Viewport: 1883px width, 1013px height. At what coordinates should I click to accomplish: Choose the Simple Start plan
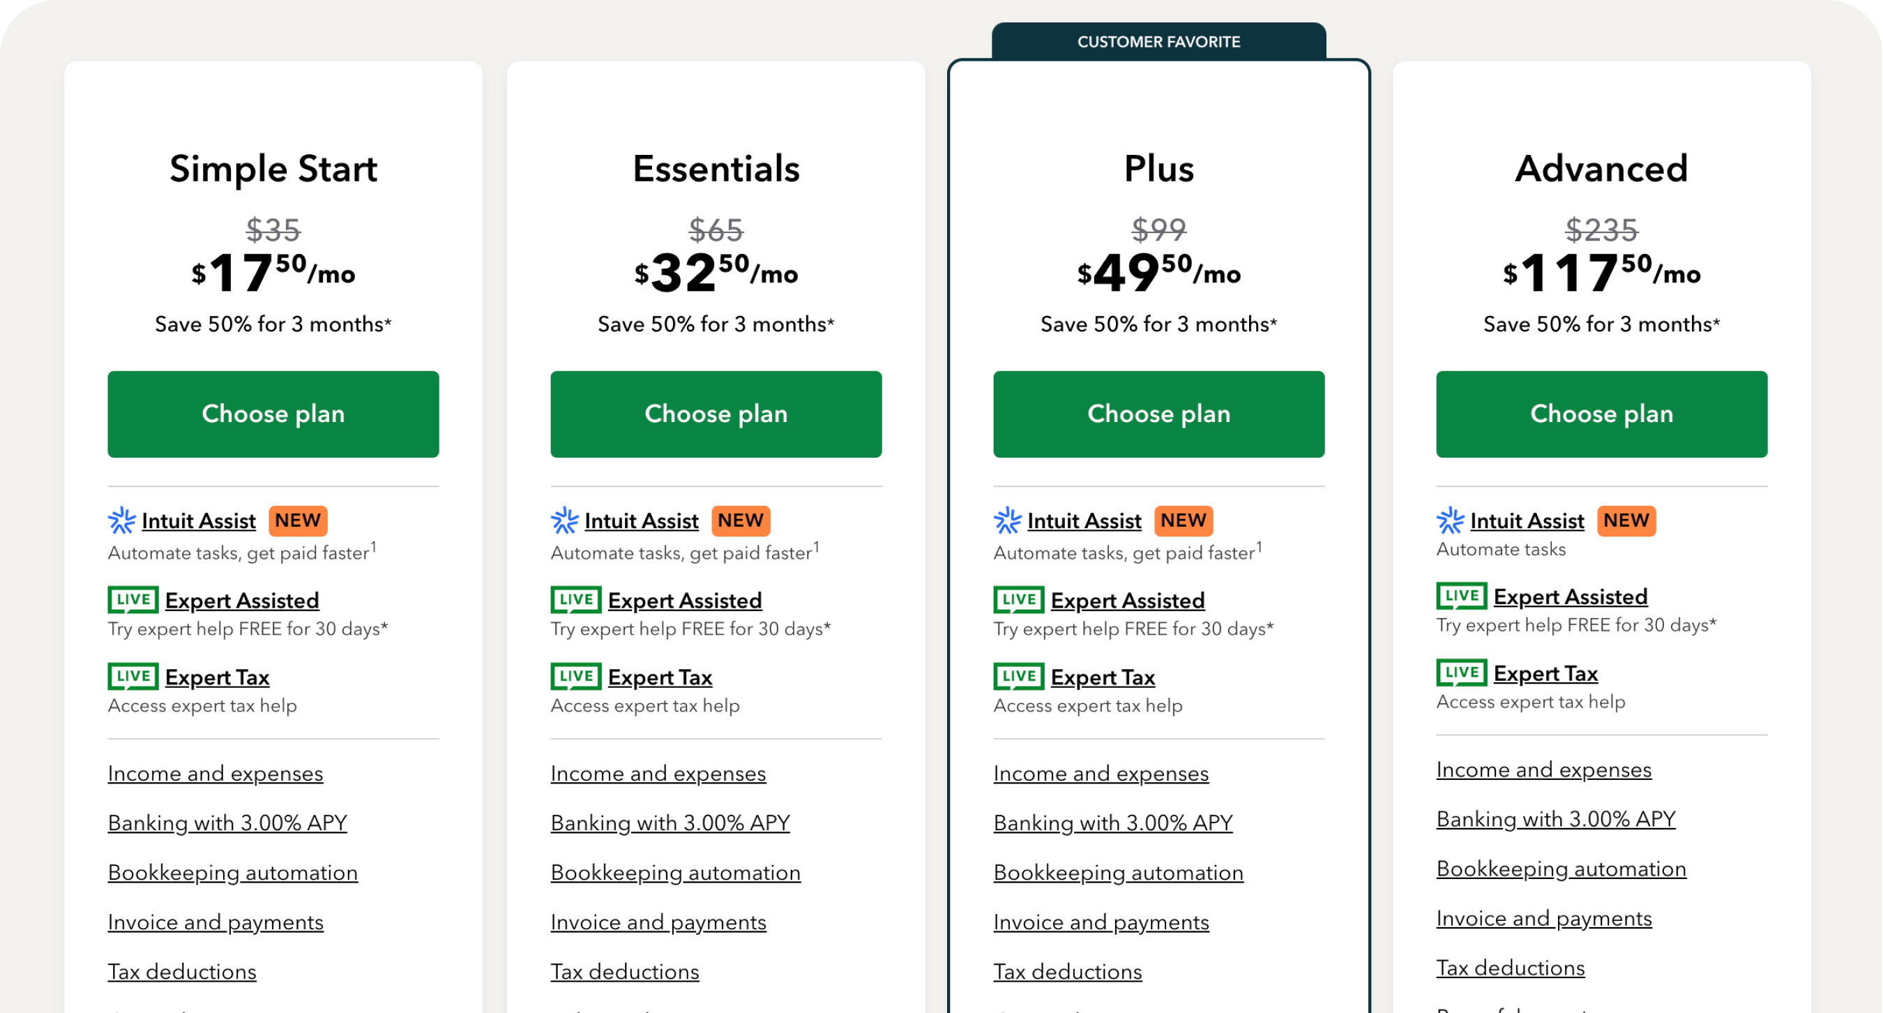click(273, 414)
